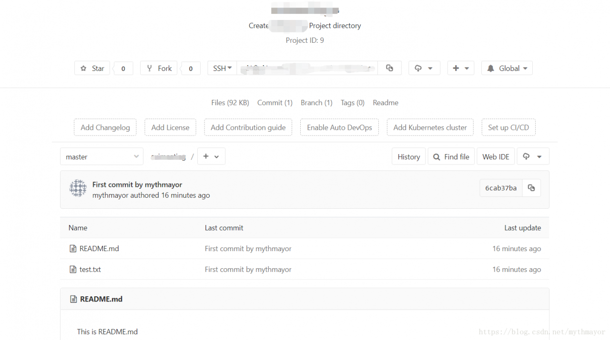Click Add Contribution guide
Image resolution: width=610 pixels, height=340 pixels.
point(248,127)
